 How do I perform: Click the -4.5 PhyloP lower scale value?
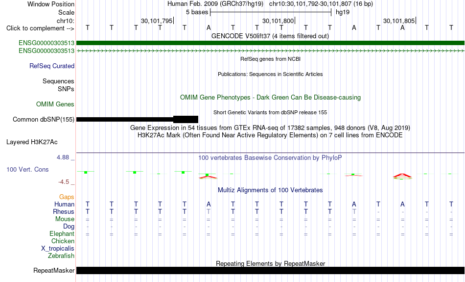click(64, 182)
